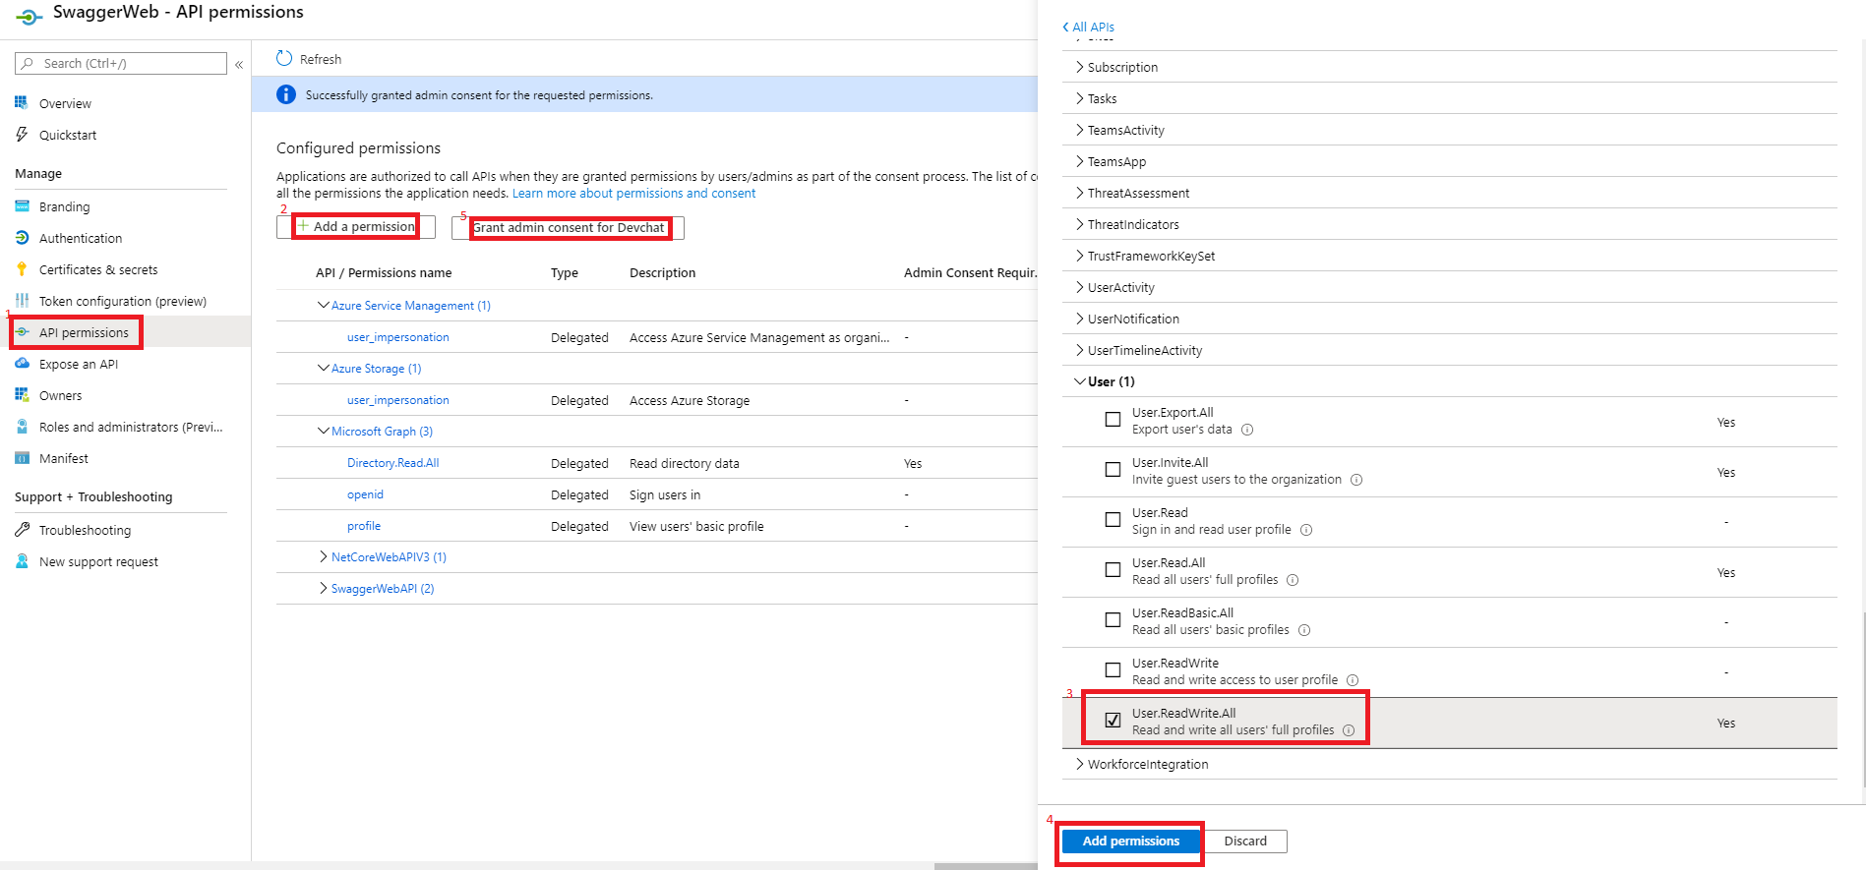Click the Quickstart lightning icon
The width and height of the screenshot is (1866, 870).
(22, 134)
